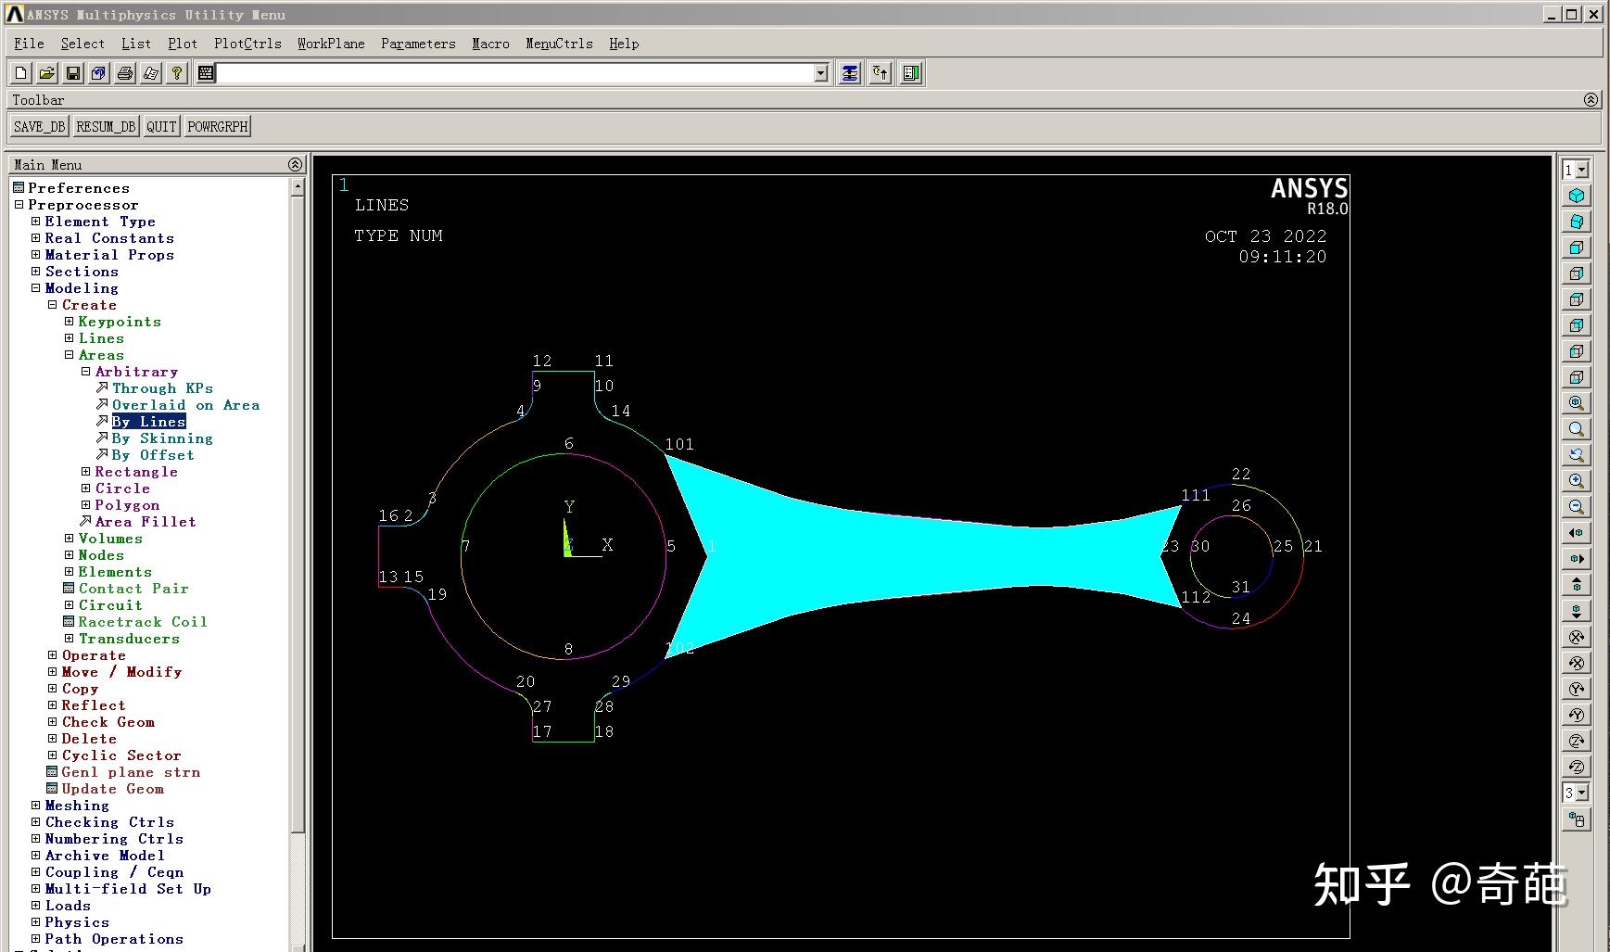The height and width of the screenshot is (952, 1610).
Task: Click the Zoom In magnifier icon
Action: point(1576,481)
